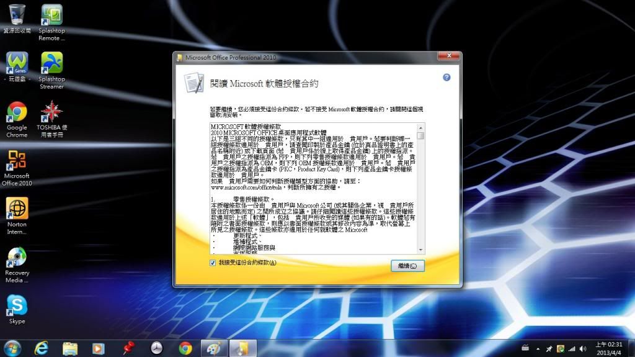The image size is (635, 357).
Task: Select Office setup taskbar button
Action: pos(243,348)
